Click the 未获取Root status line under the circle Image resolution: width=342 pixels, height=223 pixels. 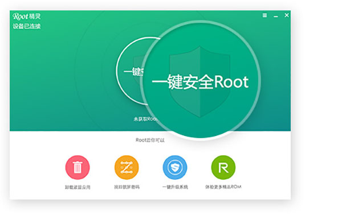coord(145,119)
